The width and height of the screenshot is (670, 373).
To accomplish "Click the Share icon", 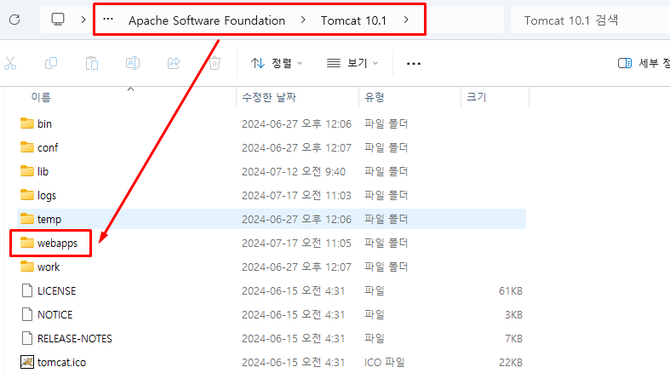I will (174, 63).
